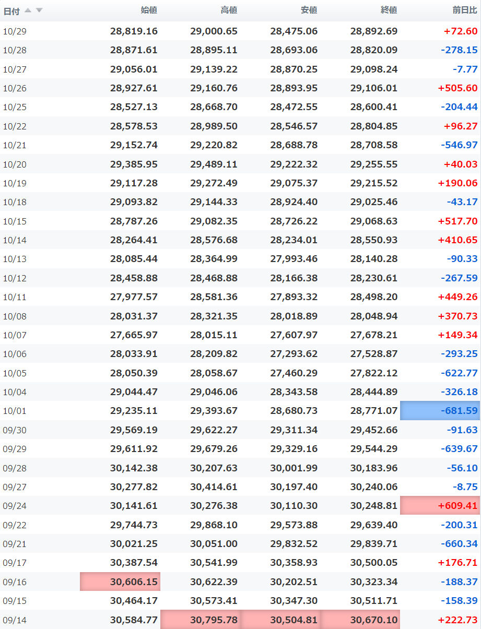Image resolution: width=481 pixels, height=629 pixels.
Task: Select closing price 30,248.81
Action: [373, 505]
